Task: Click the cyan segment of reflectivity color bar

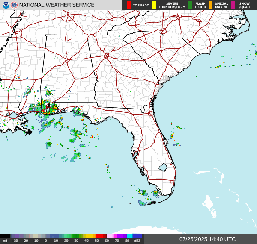Action: pyautogui.click(x=130, y=235)
